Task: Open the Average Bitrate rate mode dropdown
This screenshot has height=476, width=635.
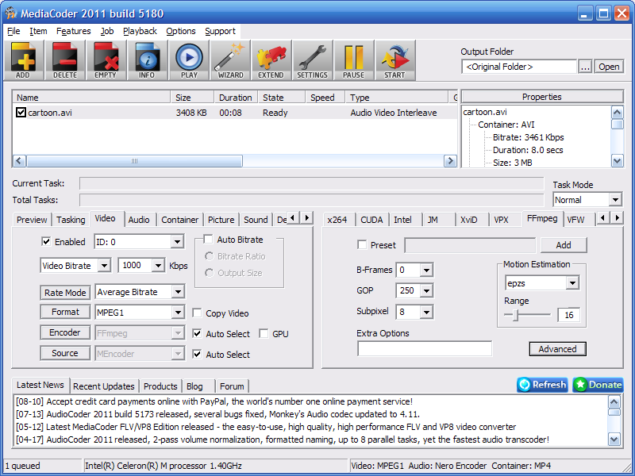Action: click(x=178, y=292)
